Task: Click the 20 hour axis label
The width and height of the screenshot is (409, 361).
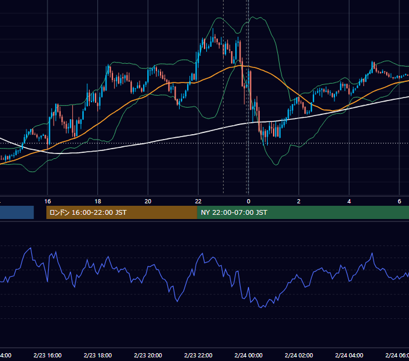Action: click(x=148, y=202)
